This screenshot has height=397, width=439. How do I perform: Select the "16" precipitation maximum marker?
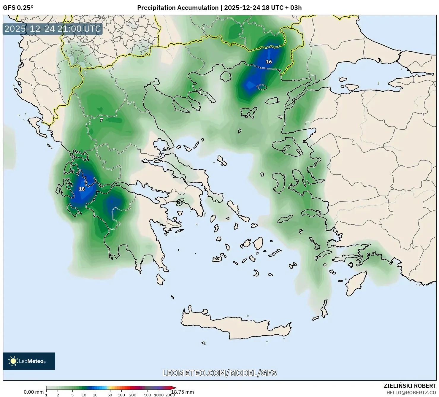pyautogui.click(x=269, y=62)
